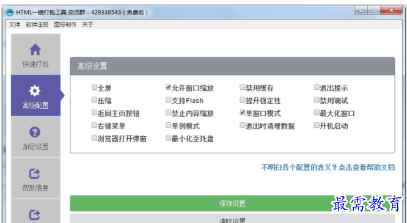The image size is (407, 223).
Task: Open the 关于 menu
Action: point(88,24)
